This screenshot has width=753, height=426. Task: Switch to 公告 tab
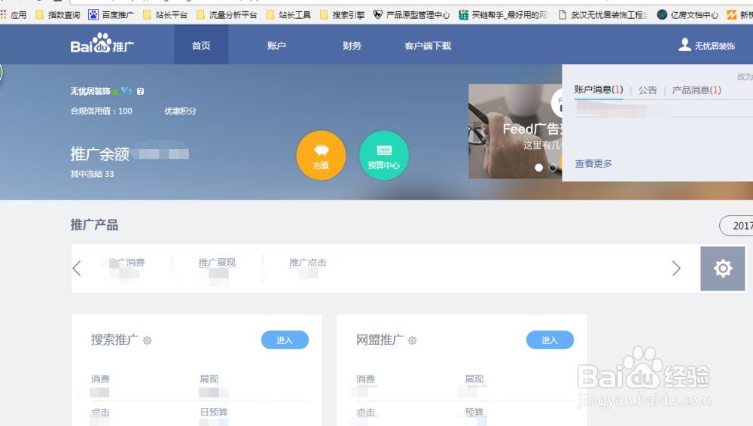tap(648, 90)
